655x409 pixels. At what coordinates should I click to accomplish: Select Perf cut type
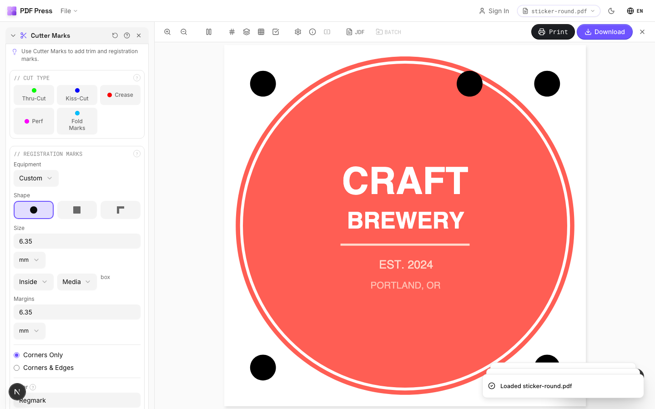click(x=34, y=121)
